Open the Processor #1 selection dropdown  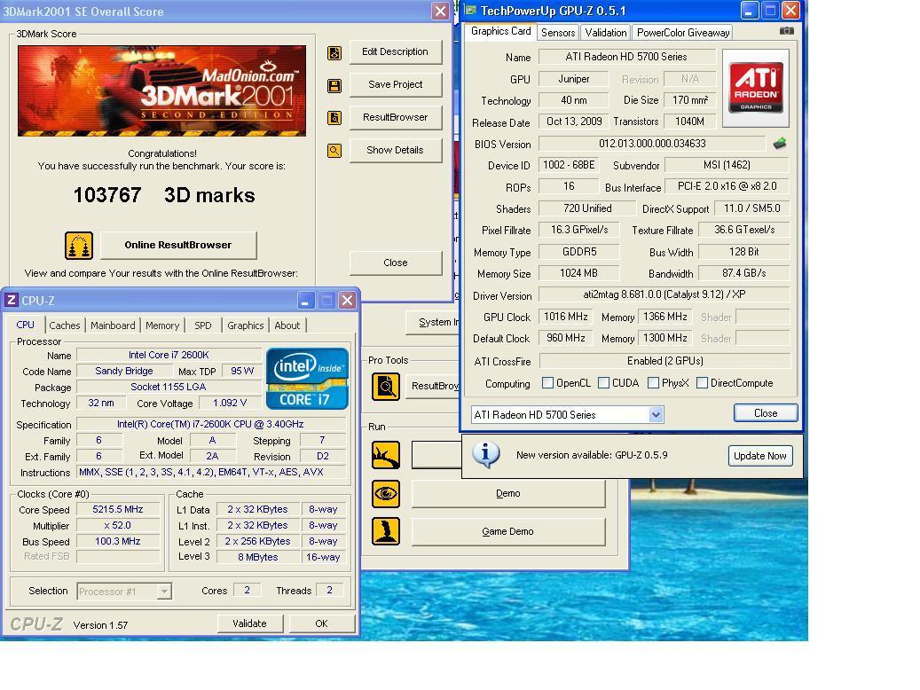(165, 592)
